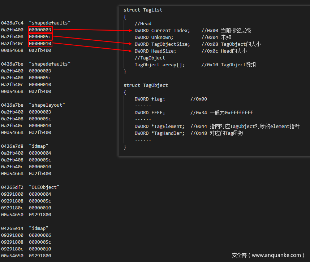Select the "struct TagObject" declaration line
Viewport: 310px width, 262px height.
point(146,85)
